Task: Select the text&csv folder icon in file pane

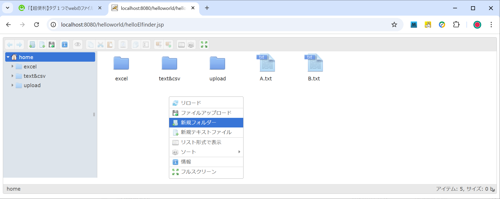Action: pos(169,63)
